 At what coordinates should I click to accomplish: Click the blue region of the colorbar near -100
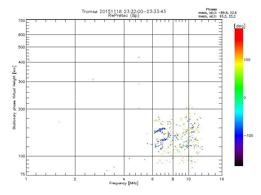pyautogui.click(x=239, y=135)
